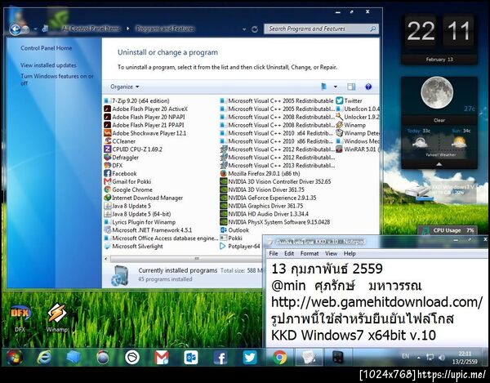Image resolution: width=490 pixels, height=383 pixels.
Task: Select Adobe Flash Player 20 ActiveX
Action: tap(145, 109)
